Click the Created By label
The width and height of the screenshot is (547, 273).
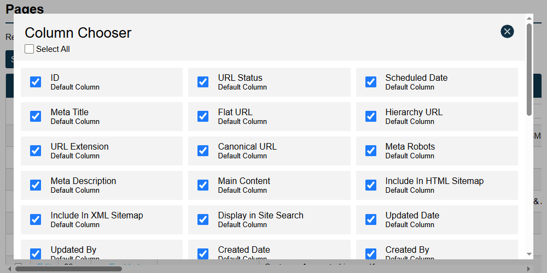407,250
